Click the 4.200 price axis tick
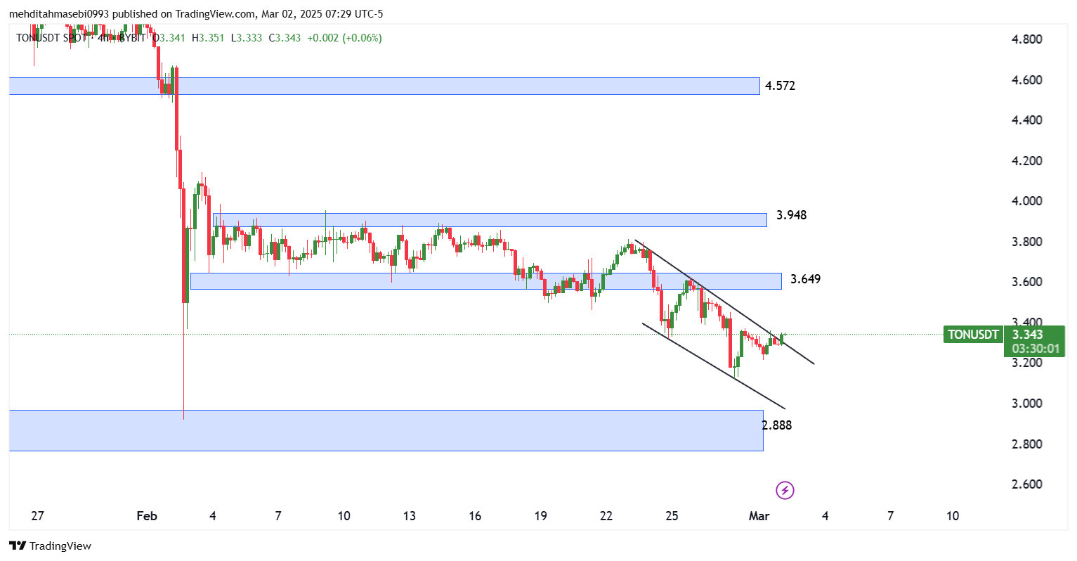Viewport: 1077px width, 561px height. [1026, 160]
